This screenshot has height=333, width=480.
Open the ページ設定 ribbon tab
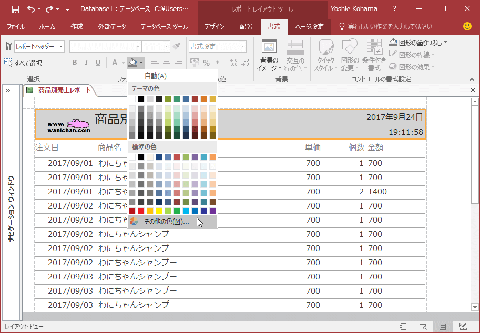tap(309, 26)
